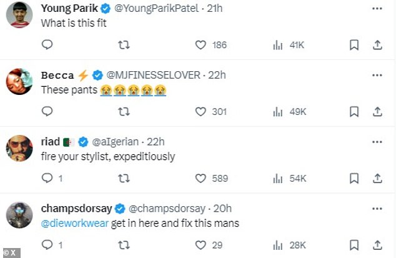Open the @dieworkwear mention link
Viewport: 396px width, 258px height.
click(75, 224)
